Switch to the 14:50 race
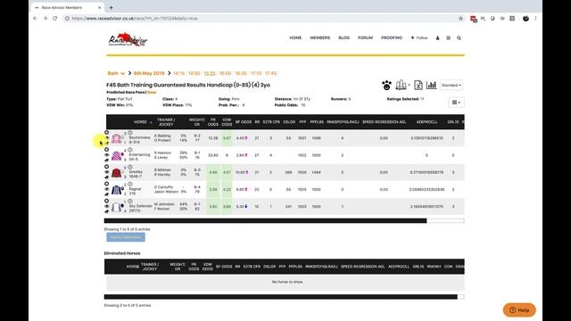The image size is (571, 321). point(194,73)
